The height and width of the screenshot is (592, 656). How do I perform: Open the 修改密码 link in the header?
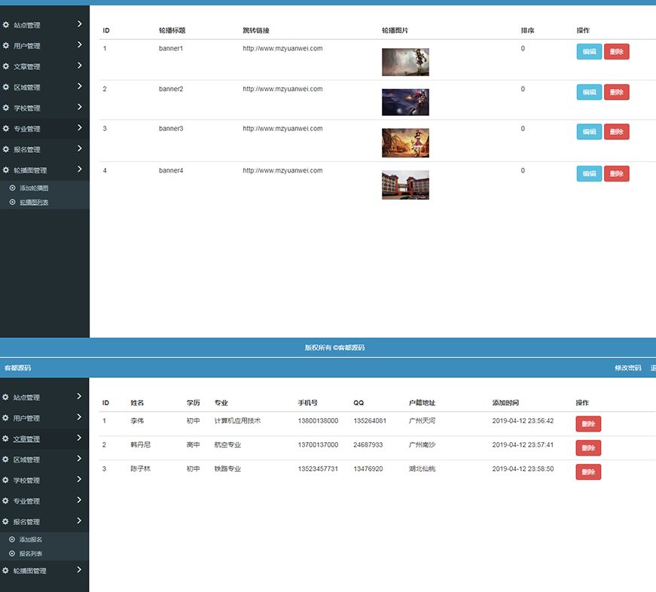point(627,368)
